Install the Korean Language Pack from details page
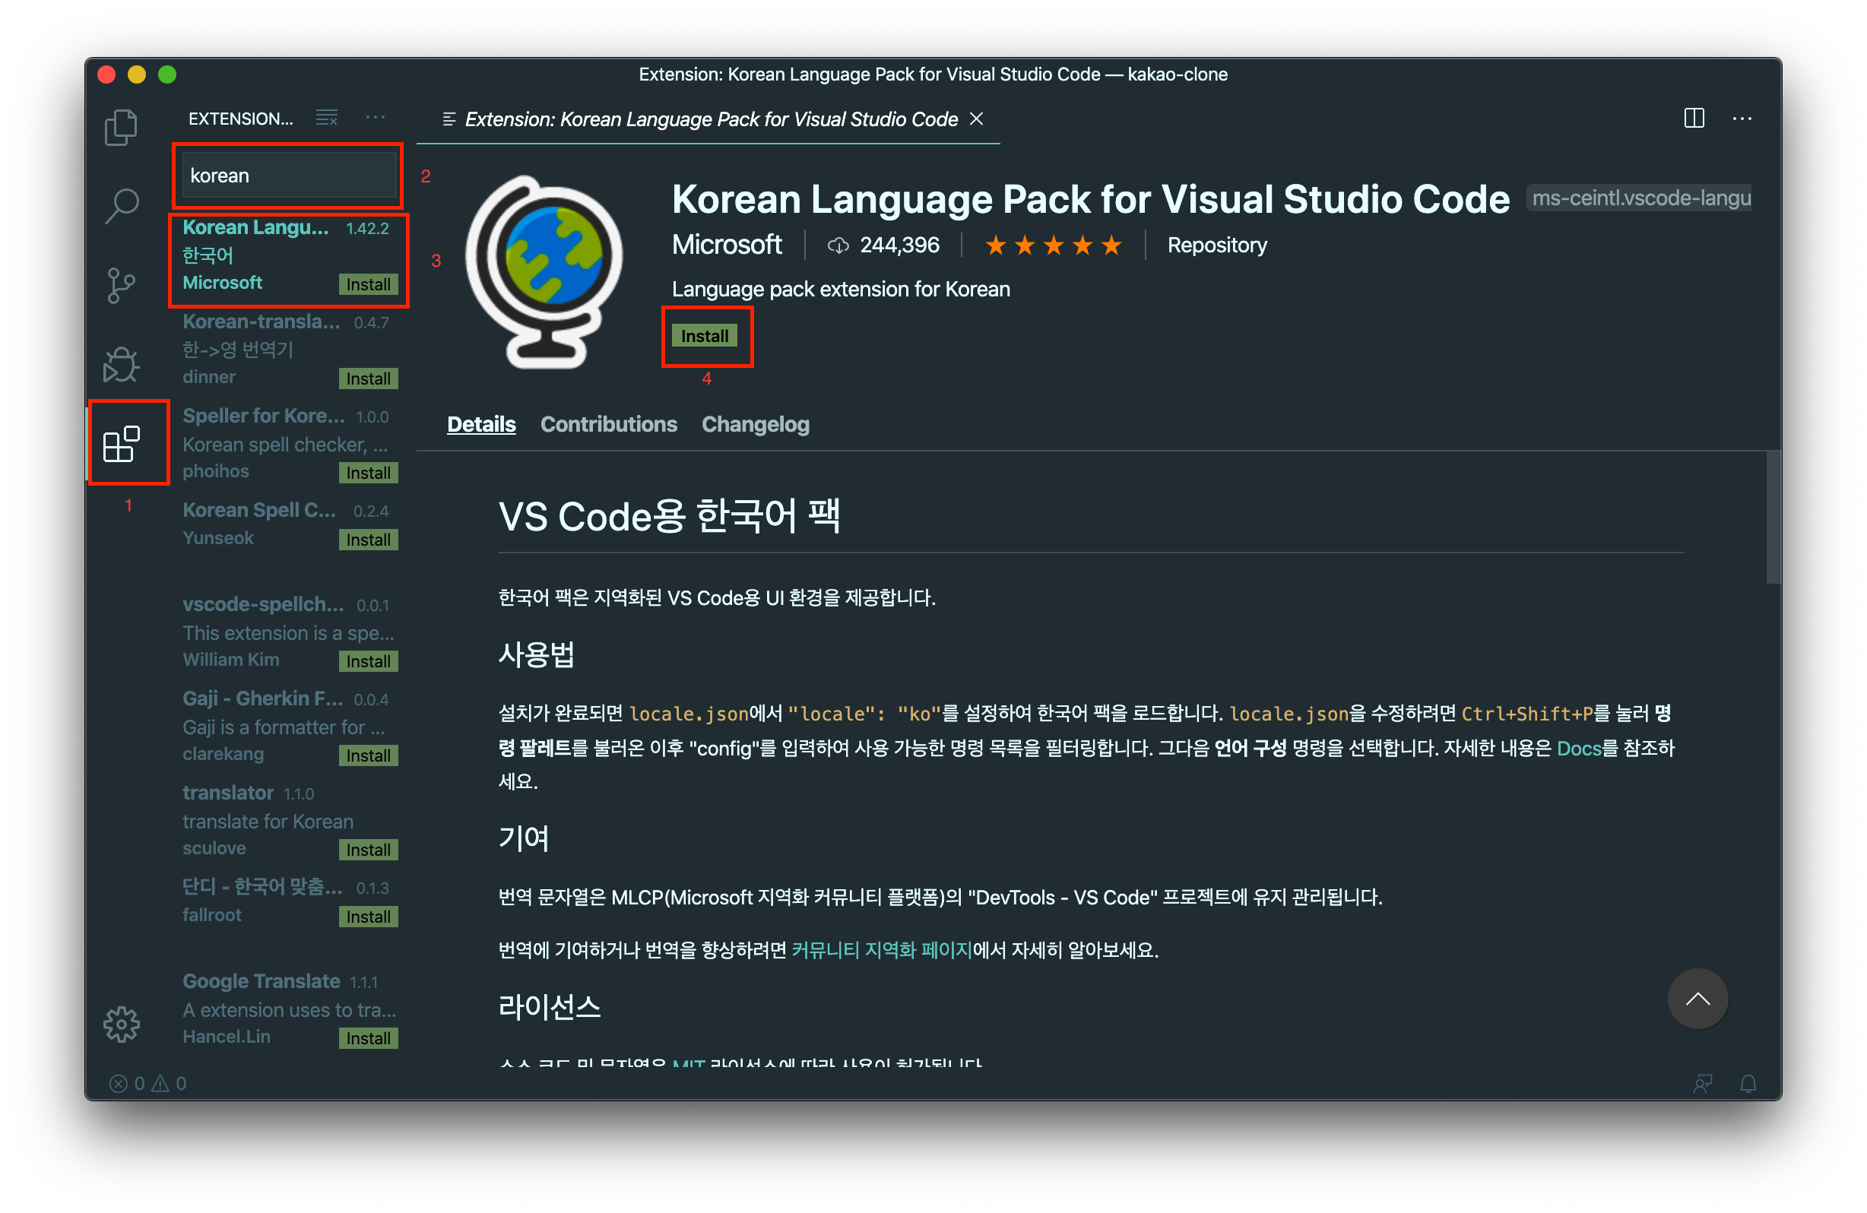The image size is (1867, 1213). (x=704, y=336)
